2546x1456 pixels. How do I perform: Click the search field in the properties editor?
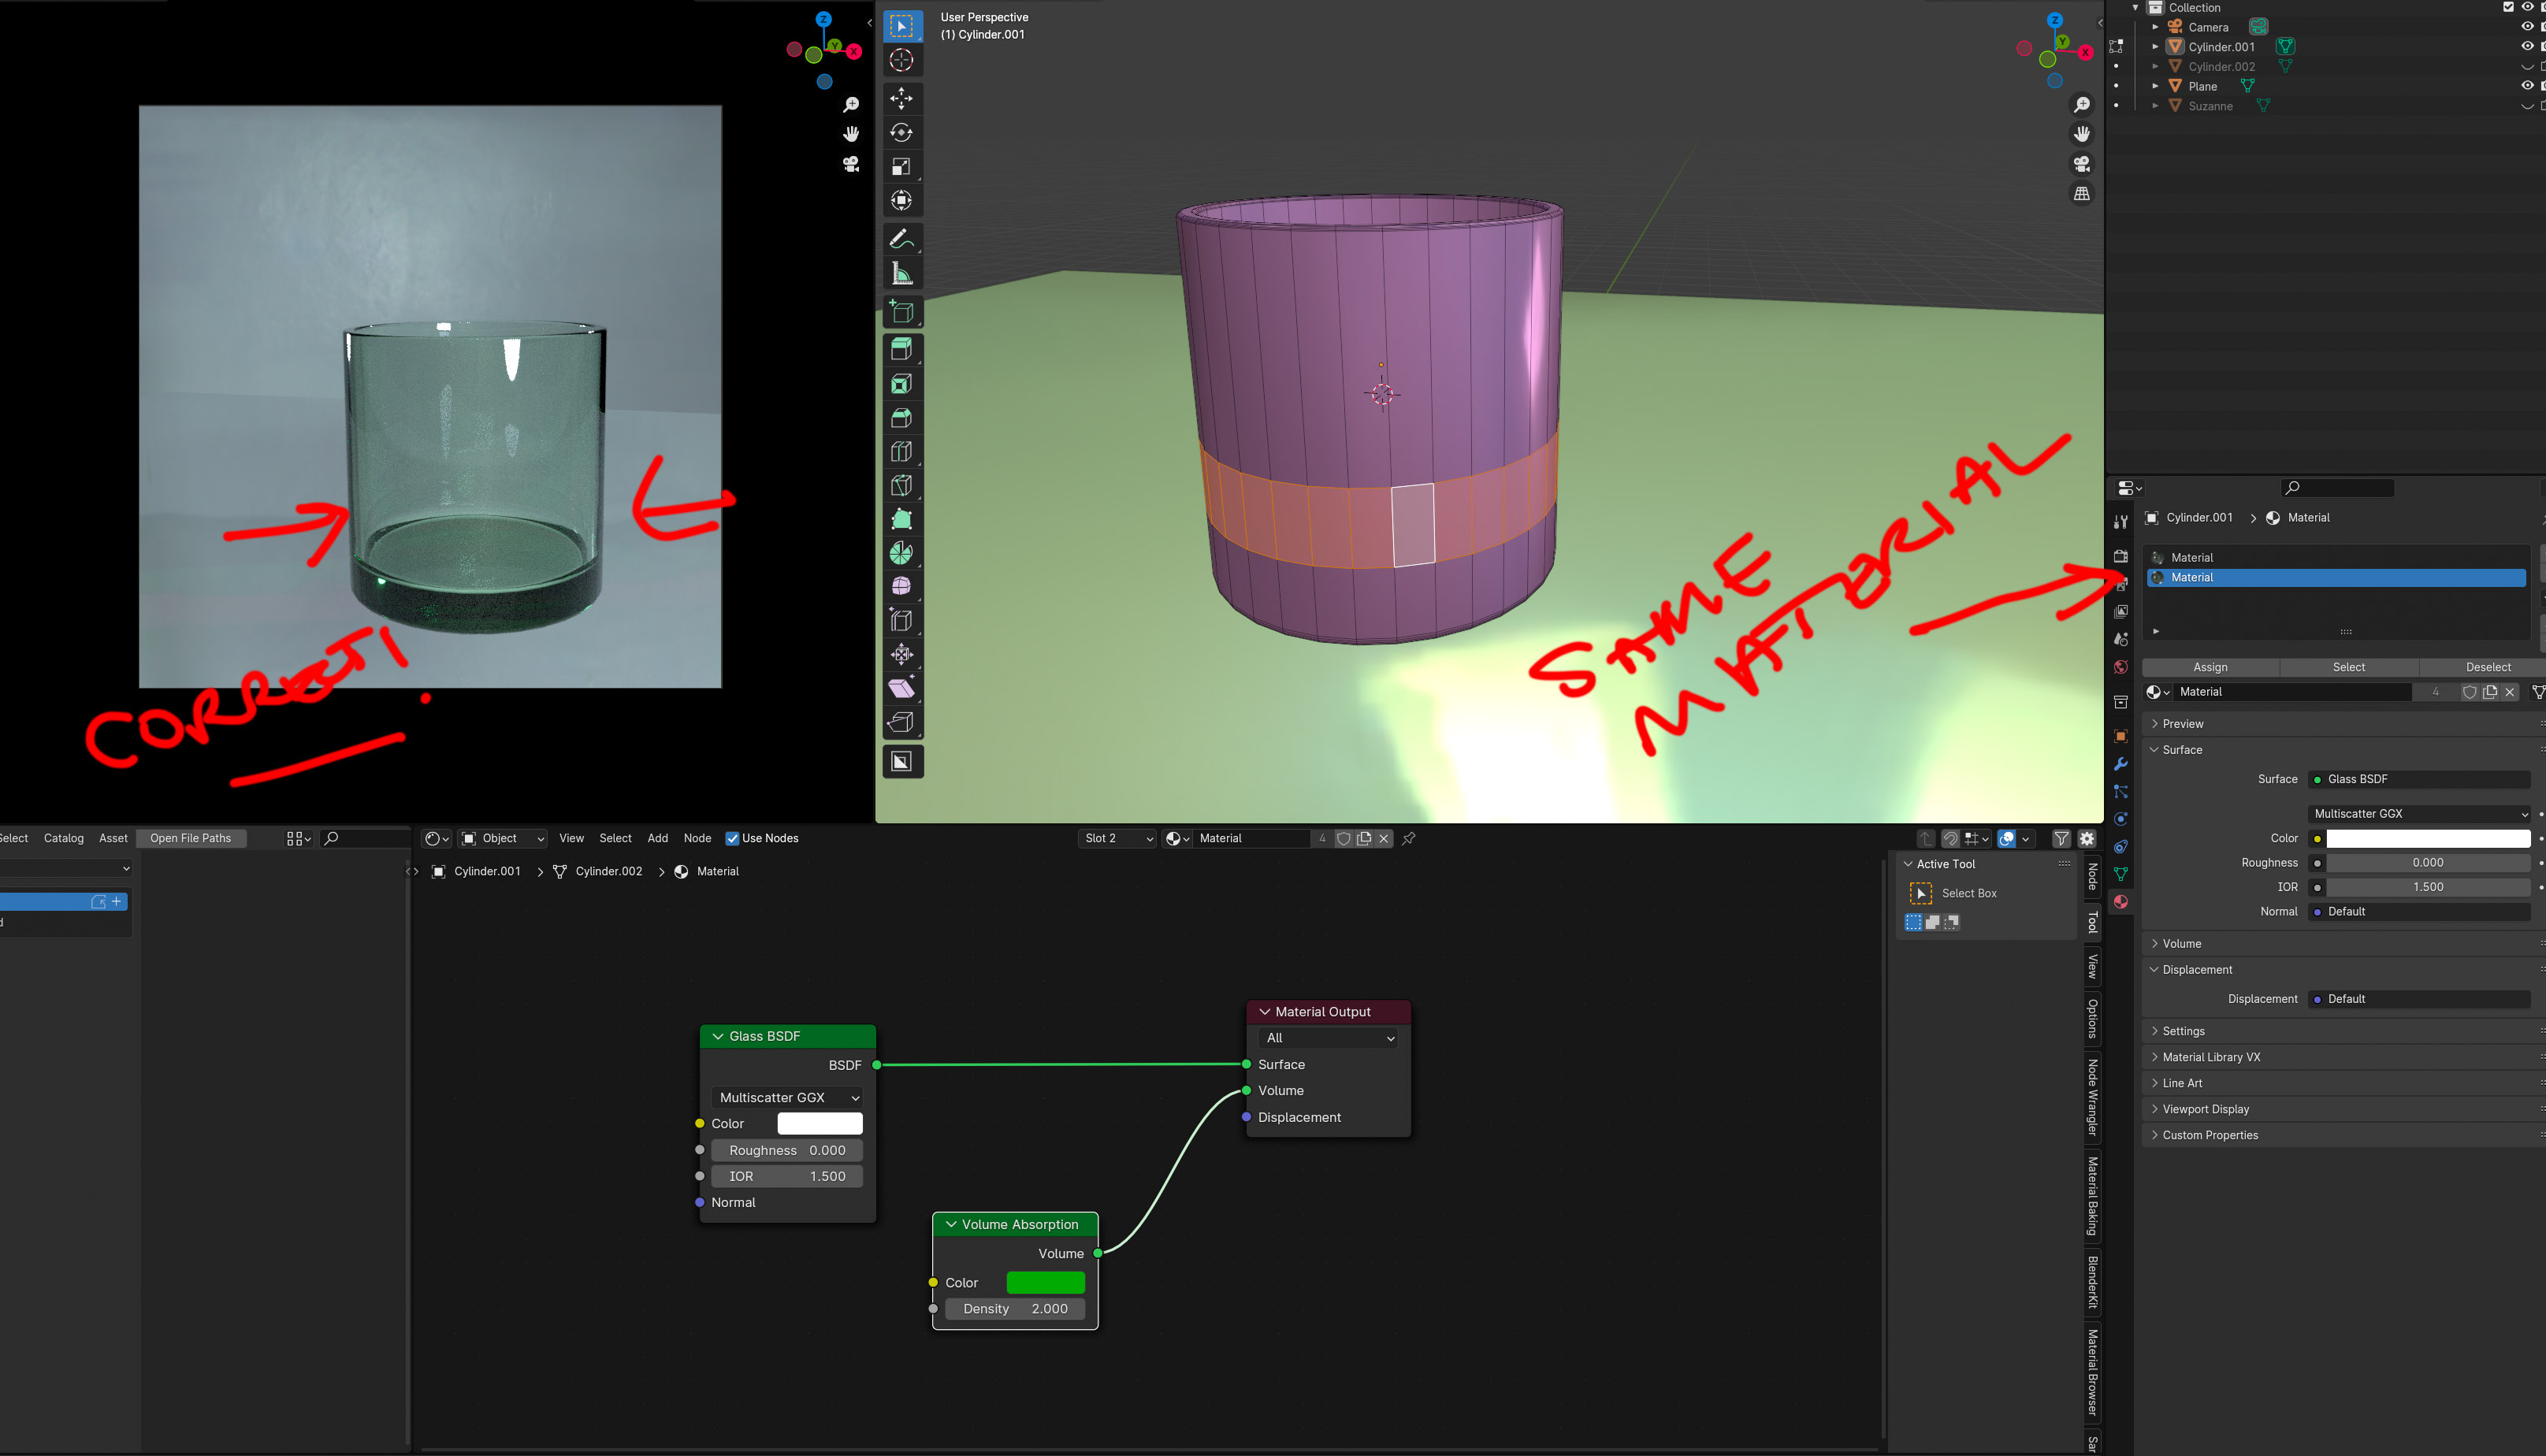[x=2337, y=488]
